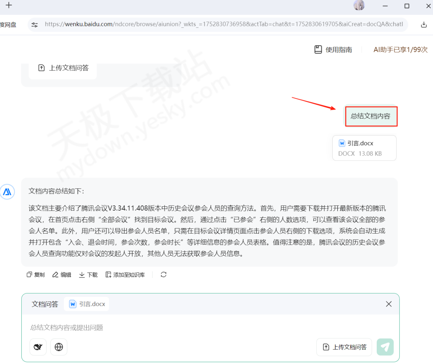Click the AI助手已享1/99次 quota label
This screenshot has width=433, height=364.
click(401, 50)
